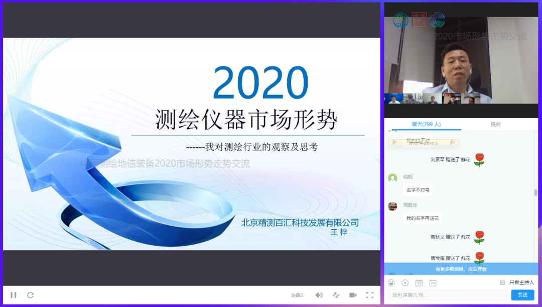Click the send flower gift icon

[405, 283]
